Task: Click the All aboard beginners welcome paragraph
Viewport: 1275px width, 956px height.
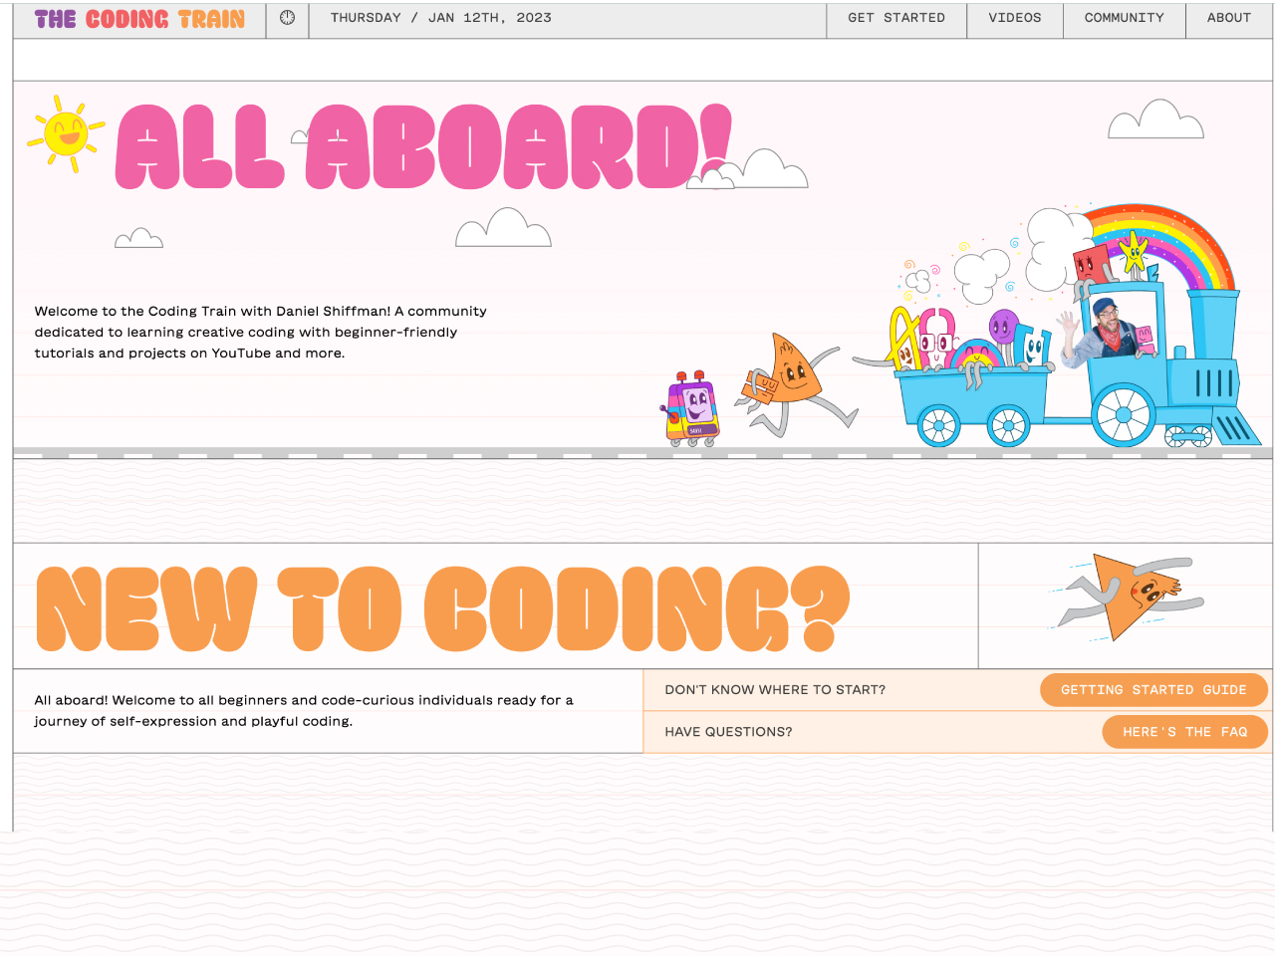Action: click(304, 711)
